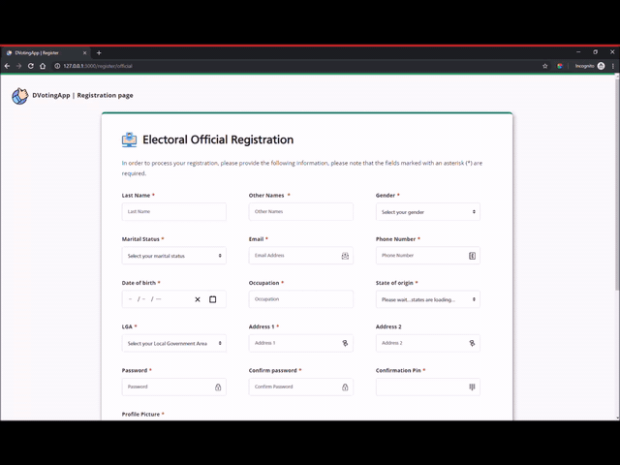The width and height of the screenshot is (620, 465).
Task: Open the State of origin dropdown
Action: pyautogui.click(x=428, y=299)
